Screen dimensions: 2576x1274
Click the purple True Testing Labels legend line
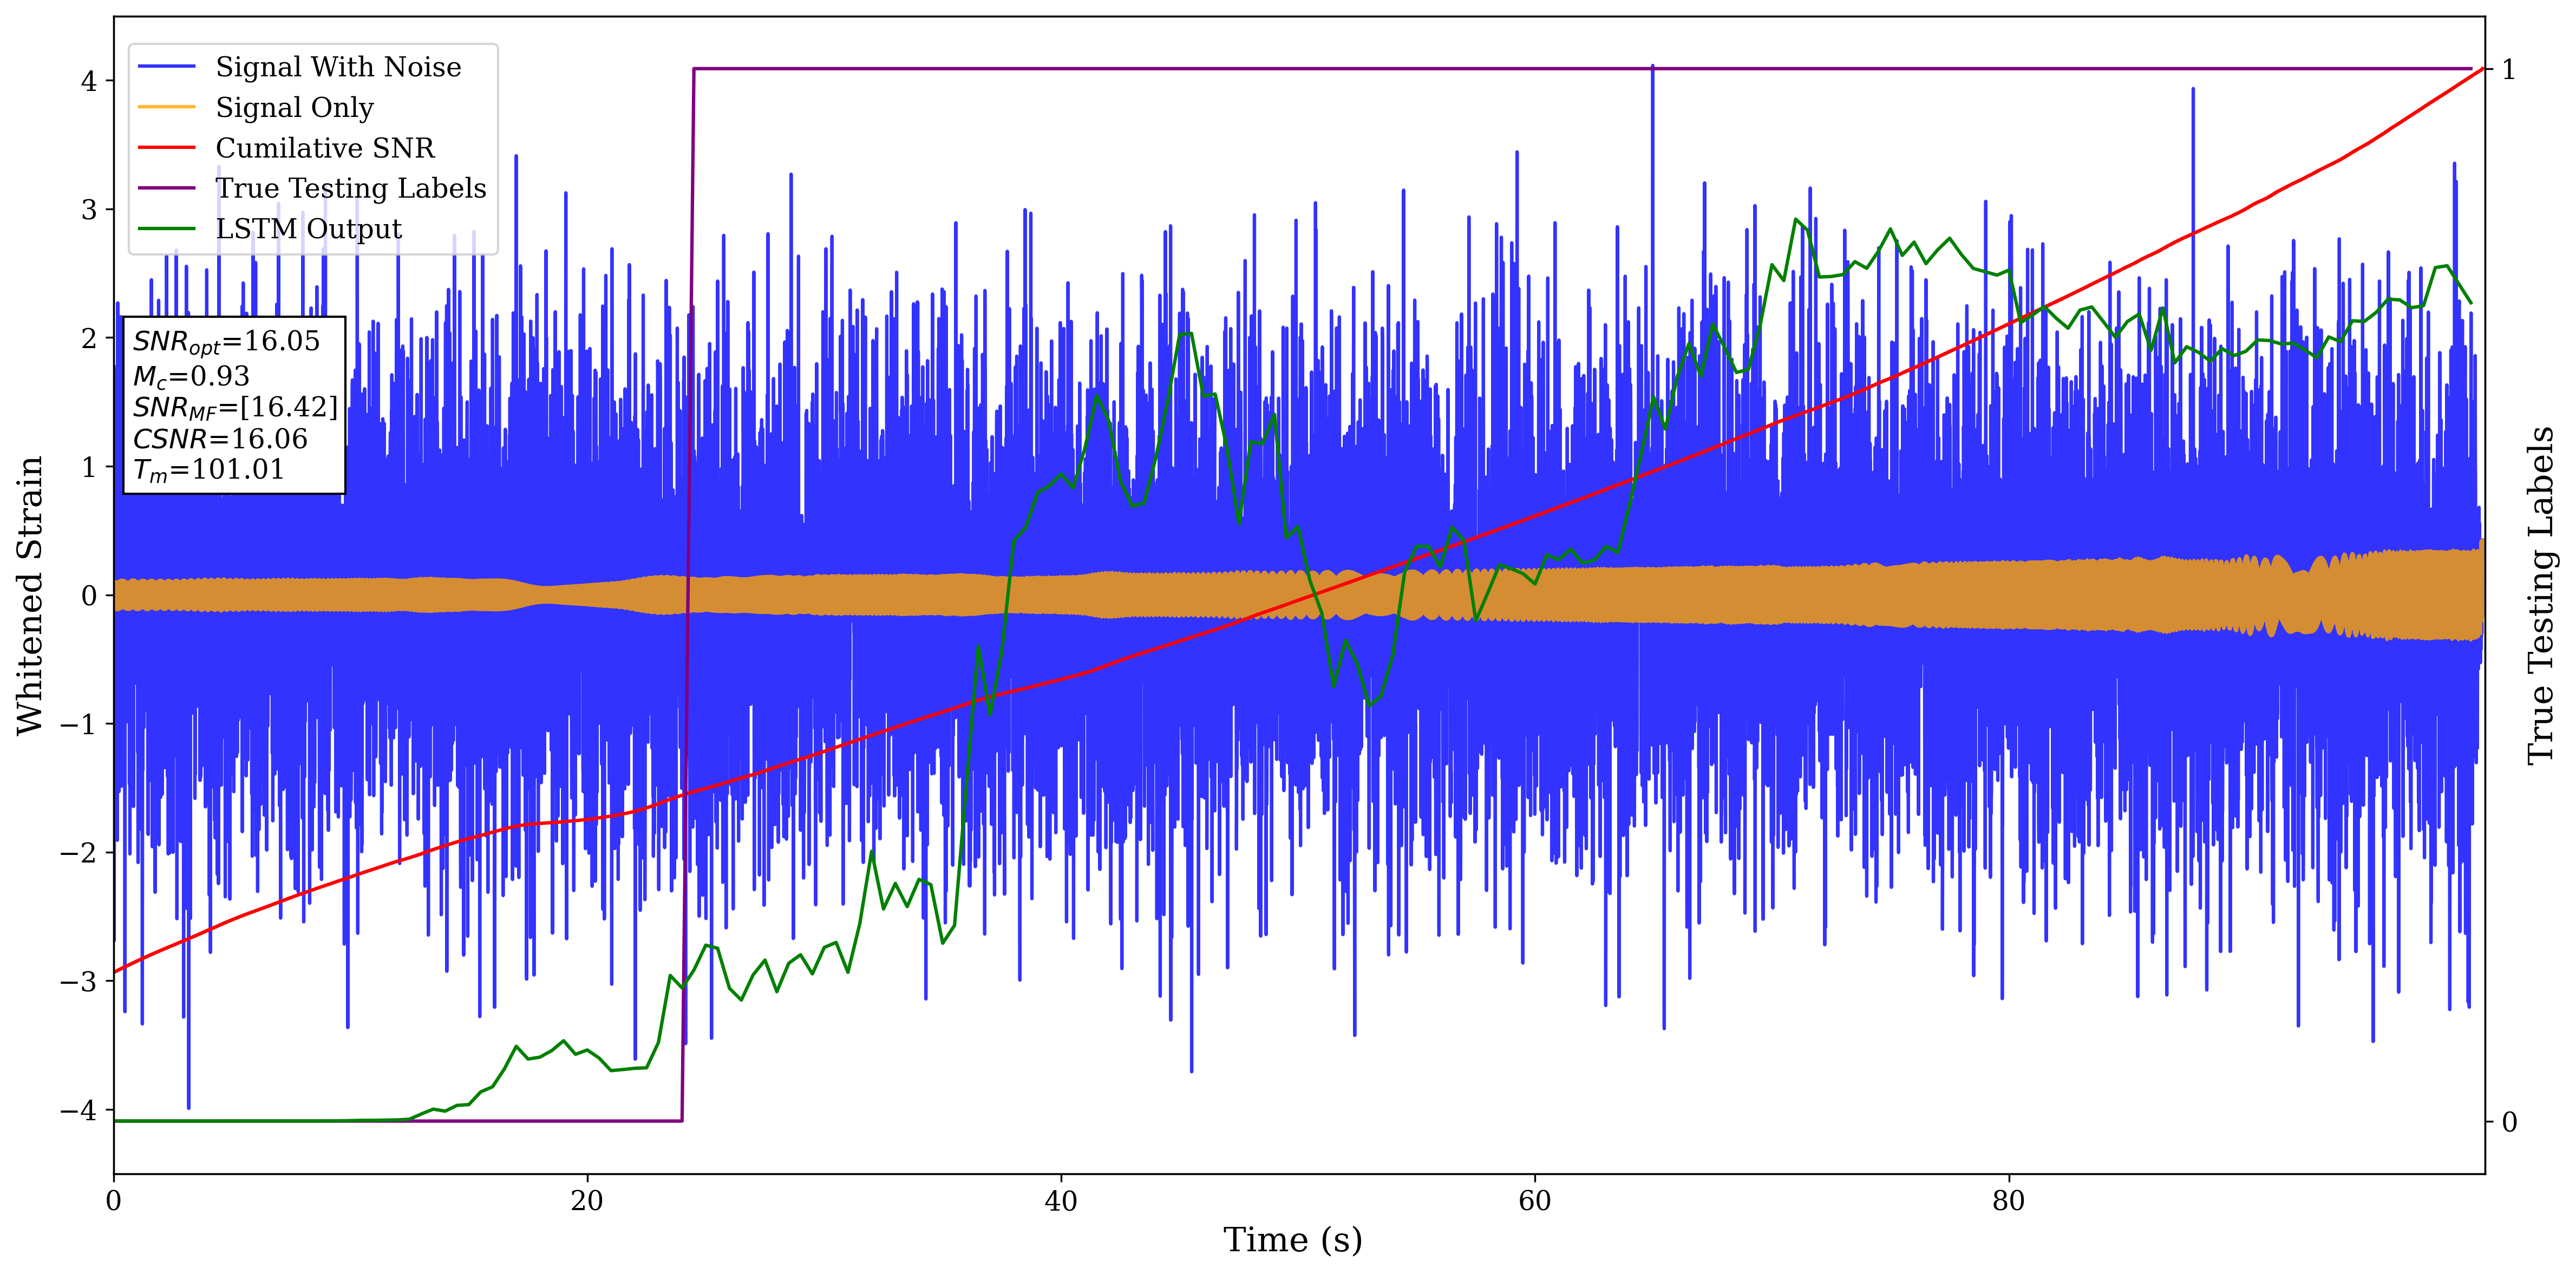(x=166, y=188)
